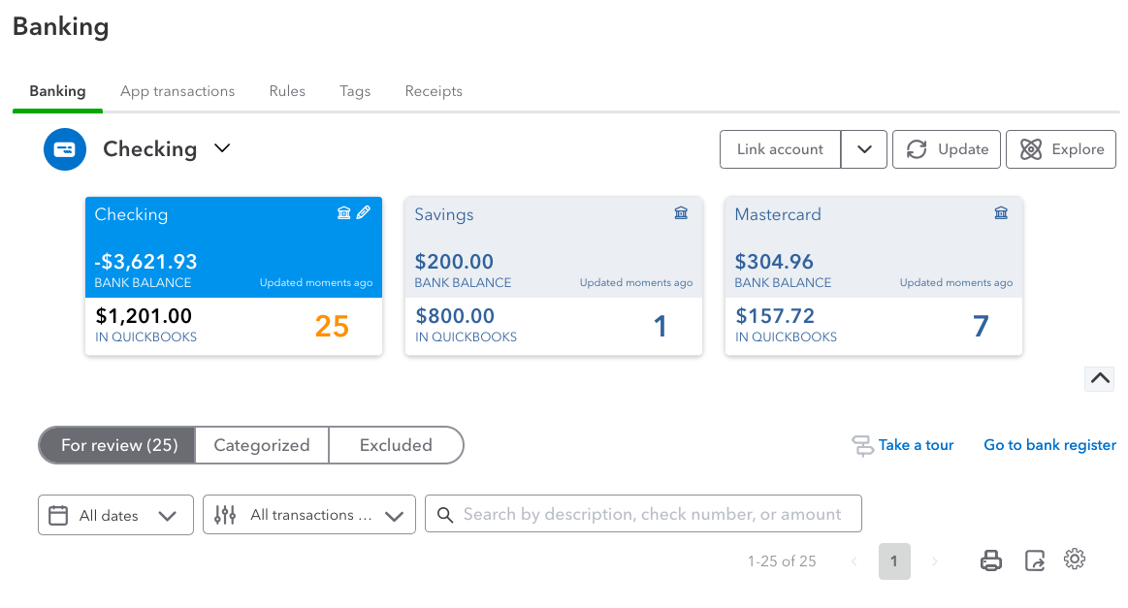Switch to the Excluded segment

(396, 445)
